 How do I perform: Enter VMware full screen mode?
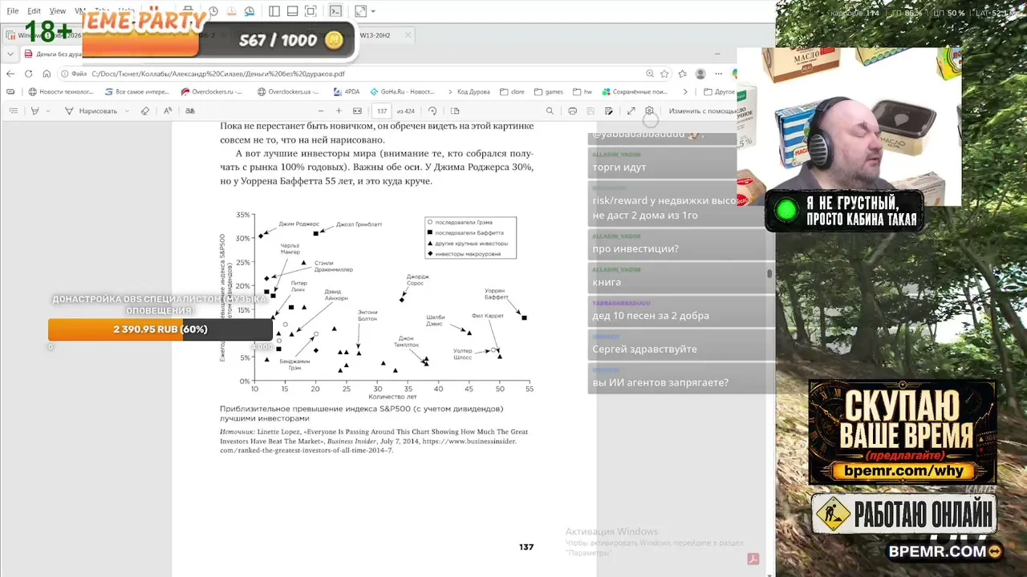(311, 11)
